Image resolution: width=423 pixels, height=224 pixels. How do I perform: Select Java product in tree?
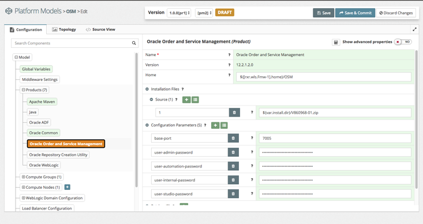(33, 112)
